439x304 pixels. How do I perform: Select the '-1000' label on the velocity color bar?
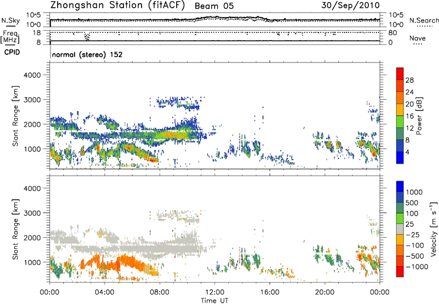click(x=417, y=267)
